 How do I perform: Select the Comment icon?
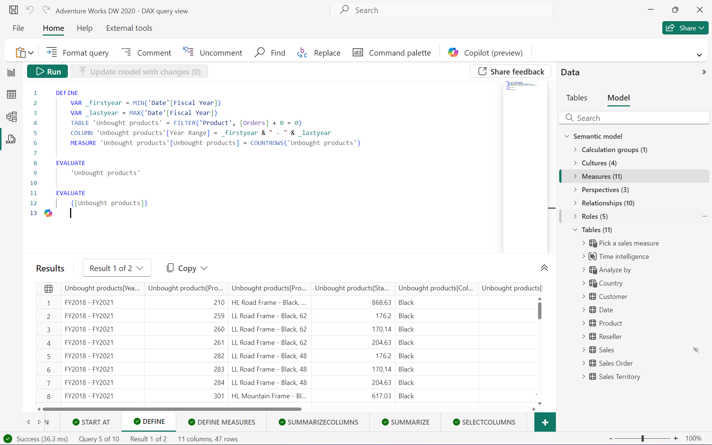point(126,52)
